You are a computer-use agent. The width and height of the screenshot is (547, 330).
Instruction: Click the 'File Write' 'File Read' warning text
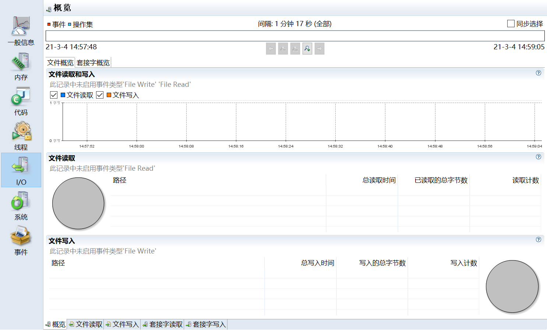[x=120, y=85]
